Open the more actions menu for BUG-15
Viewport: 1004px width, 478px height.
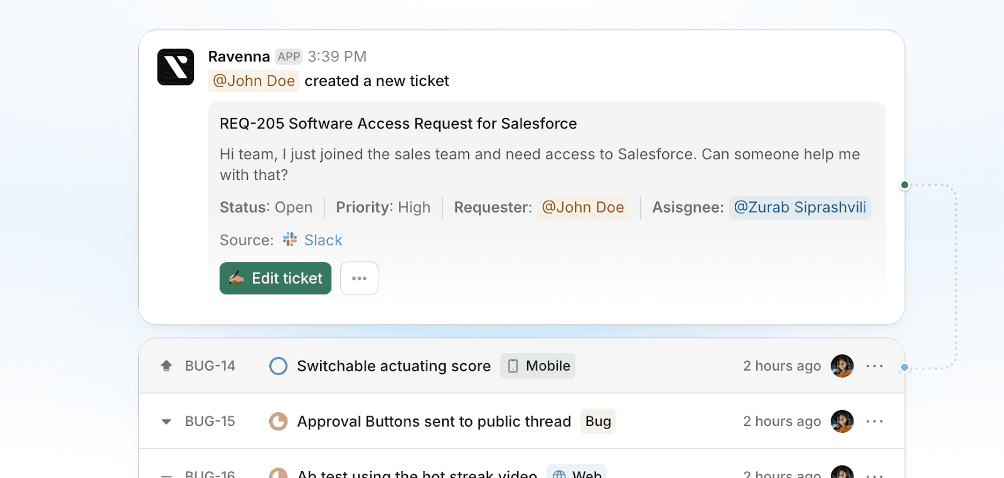(x=875, y=421)
